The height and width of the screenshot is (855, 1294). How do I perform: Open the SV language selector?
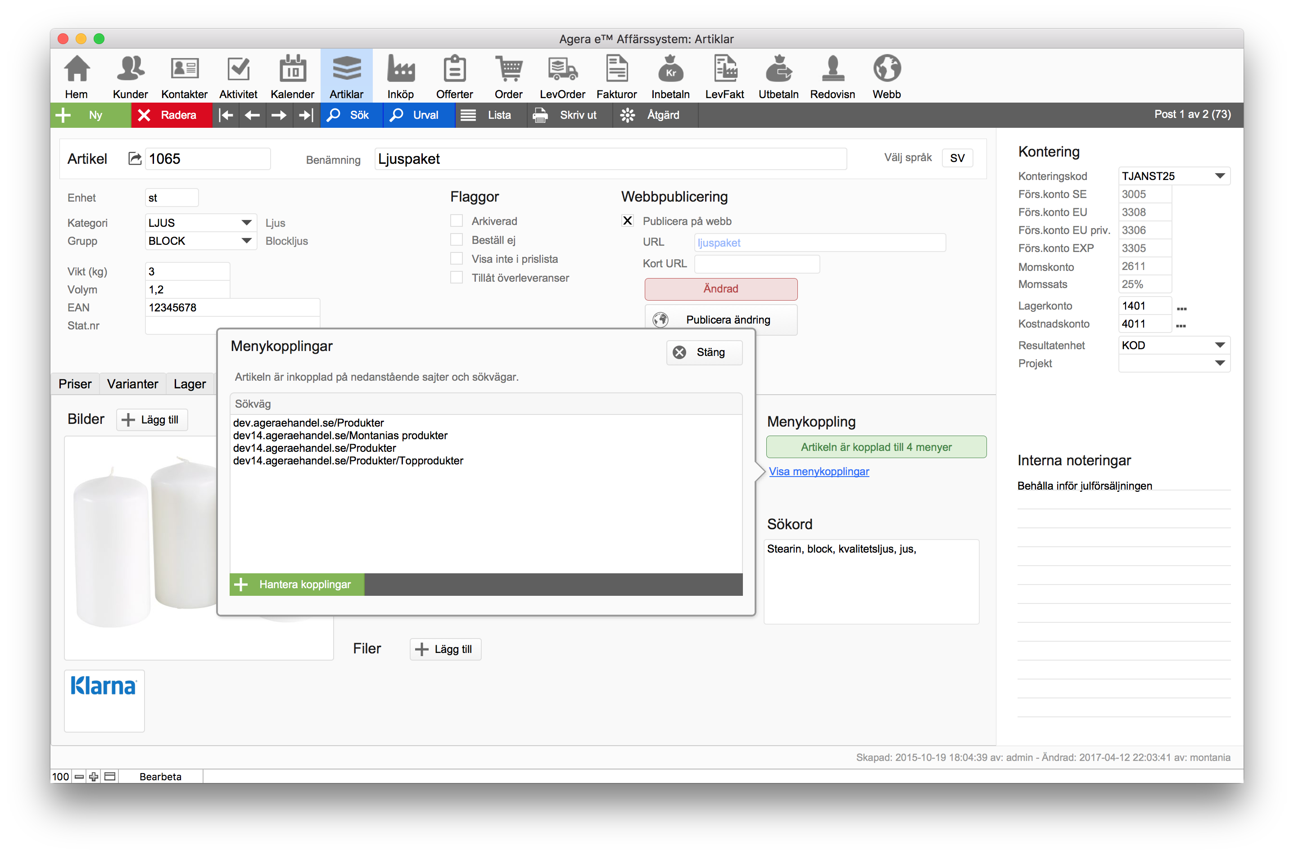[957, 158]
